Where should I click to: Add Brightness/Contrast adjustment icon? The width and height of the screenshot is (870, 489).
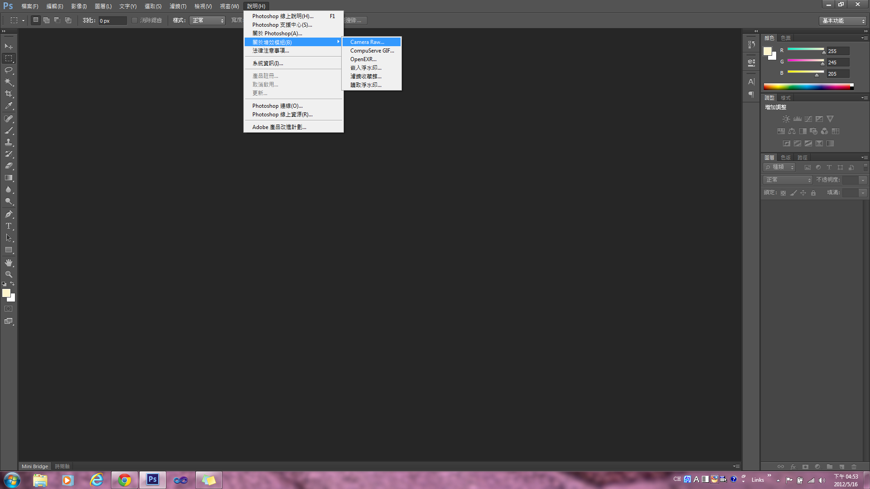786,119
